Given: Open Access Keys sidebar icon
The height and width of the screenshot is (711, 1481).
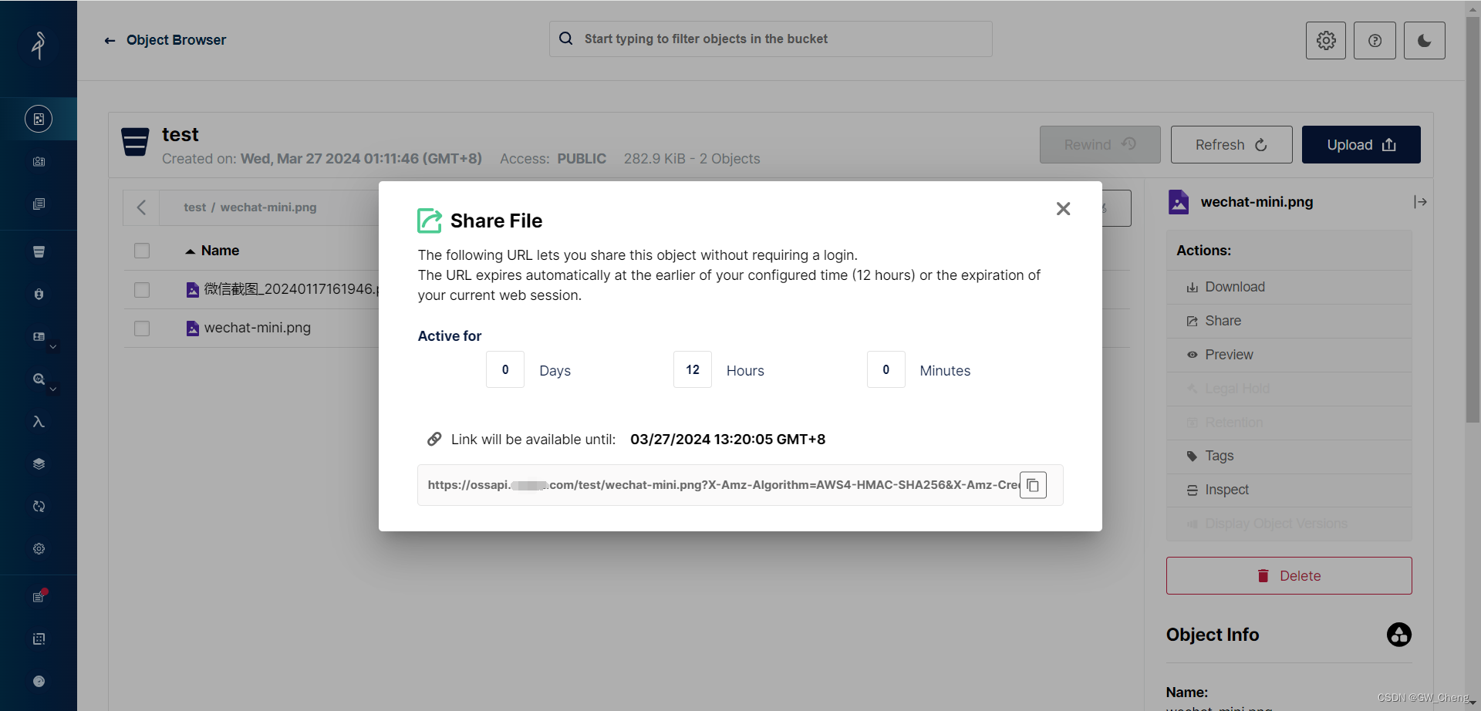Looking at the screenshot, I should [x=39, y=161].
